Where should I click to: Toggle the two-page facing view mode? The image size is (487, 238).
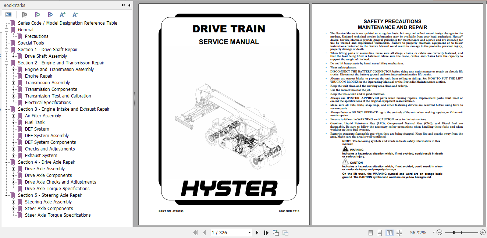390,232
